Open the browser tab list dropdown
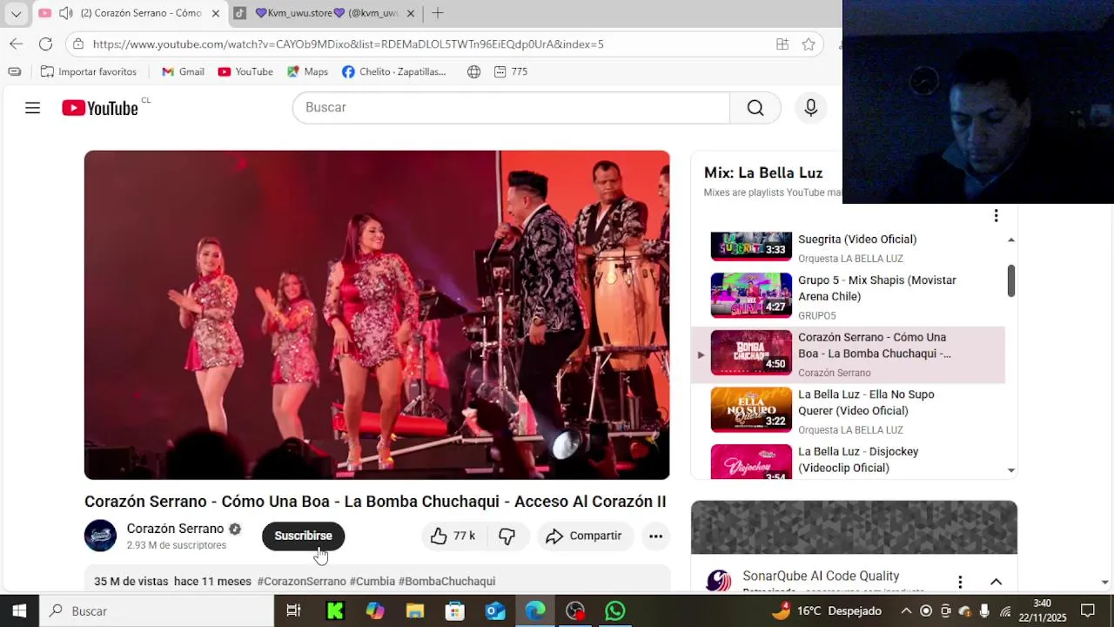 point(16,13)
